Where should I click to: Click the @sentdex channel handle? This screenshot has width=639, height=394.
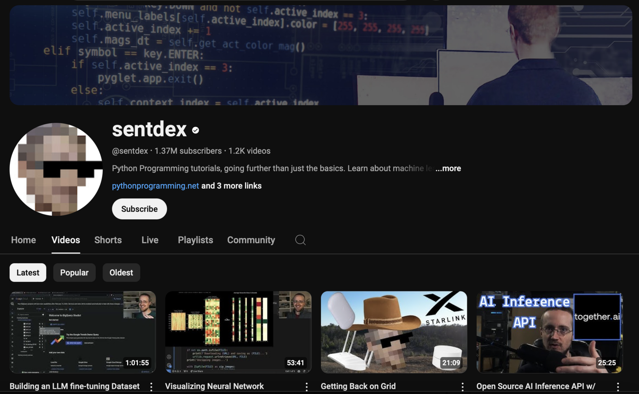coord(130,151)
